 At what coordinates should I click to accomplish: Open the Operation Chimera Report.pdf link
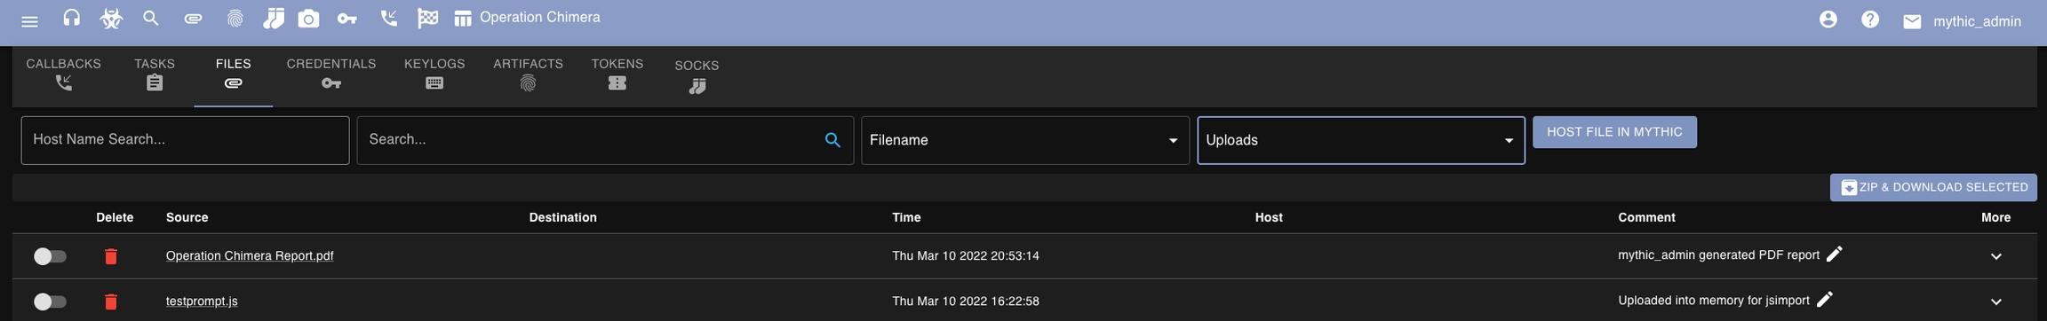[250, 255]
